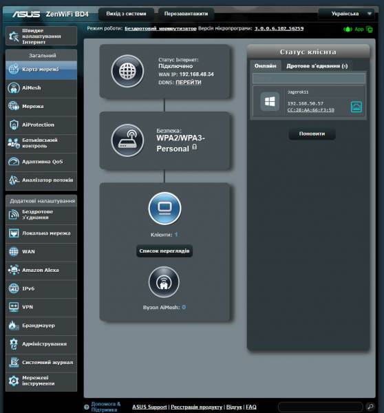
Task: Click the Поновити button
Action: click(312, 134)
